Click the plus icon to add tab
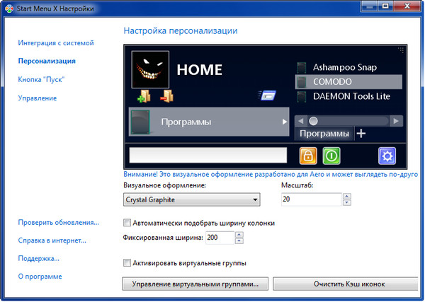Image resolution: width=425 pixels, height=302 pixels. (x=361, y=134)
